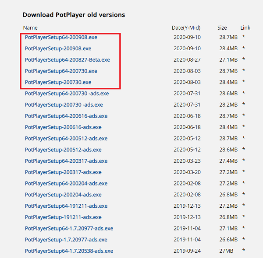This screenshot has width=263, height=258.
Task: Open PotPlayerSetup-200730 -ads.exe link
Action: (64, 105)
